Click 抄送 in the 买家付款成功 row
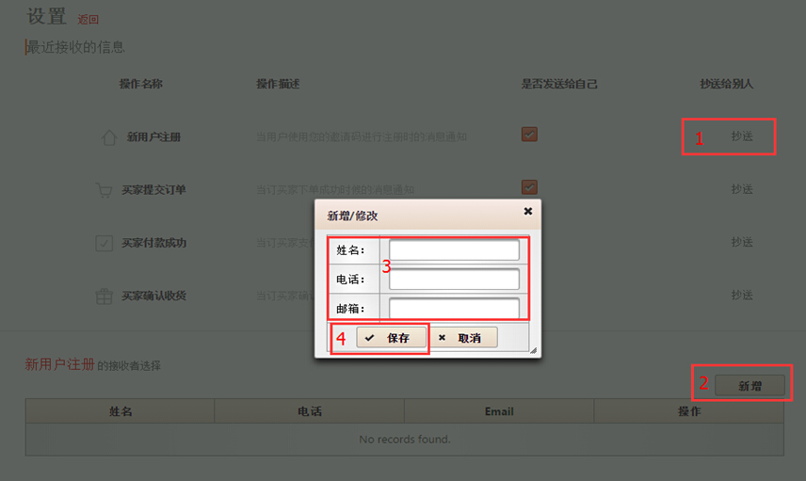806x481 pixels. tap(742, 242)
